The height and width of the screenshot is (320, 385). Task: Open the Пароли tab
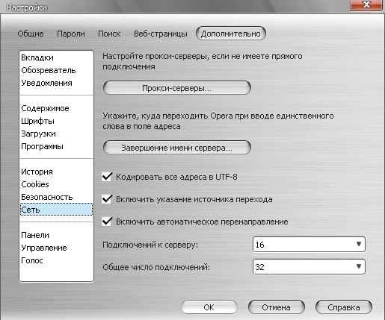coord(71,34)
